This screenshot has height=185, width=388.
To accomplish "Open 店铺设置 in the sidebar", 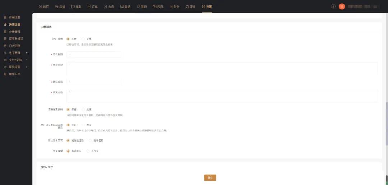I will (15, 17).
